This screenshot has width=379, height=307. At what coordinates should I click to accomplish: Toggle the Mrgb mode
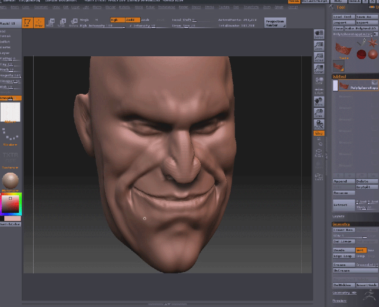click(x=84, y=20)
